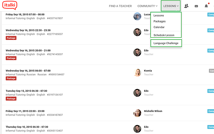Expand the COMMUNITY dropdown menu

(x=147, y=6)
